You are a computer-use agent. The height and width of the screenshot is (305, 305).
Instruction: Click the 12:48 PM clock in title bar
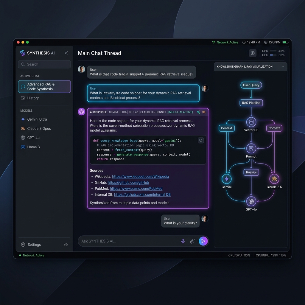click(251, 42)
